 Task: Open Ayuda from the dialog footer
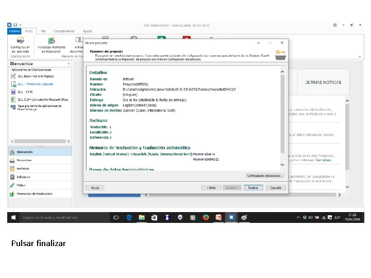[95, 188]
